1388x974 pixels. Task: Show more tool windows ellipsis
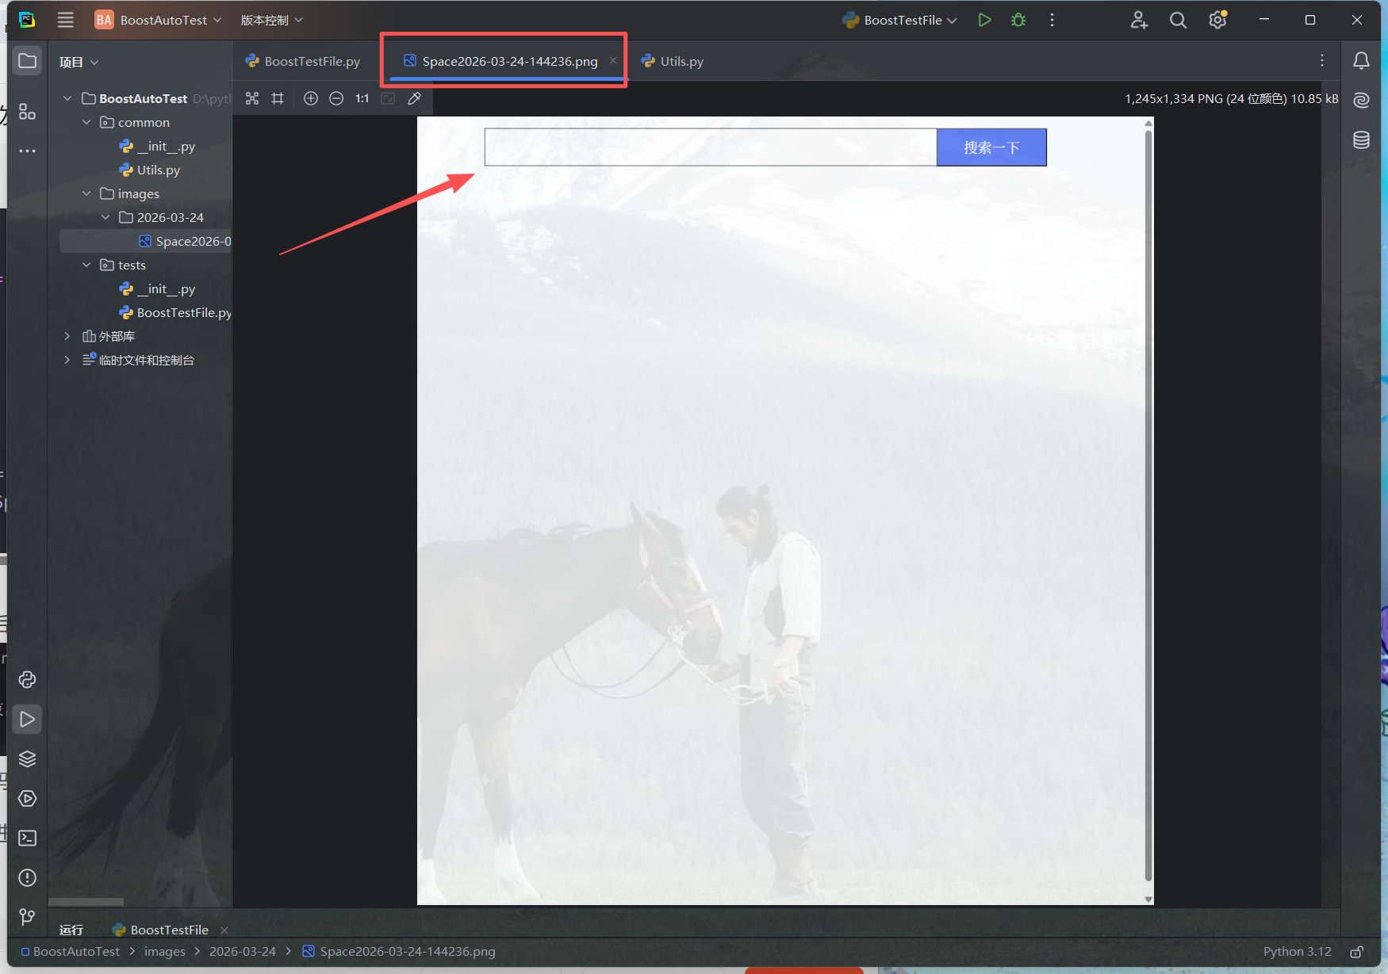(28, 151)
